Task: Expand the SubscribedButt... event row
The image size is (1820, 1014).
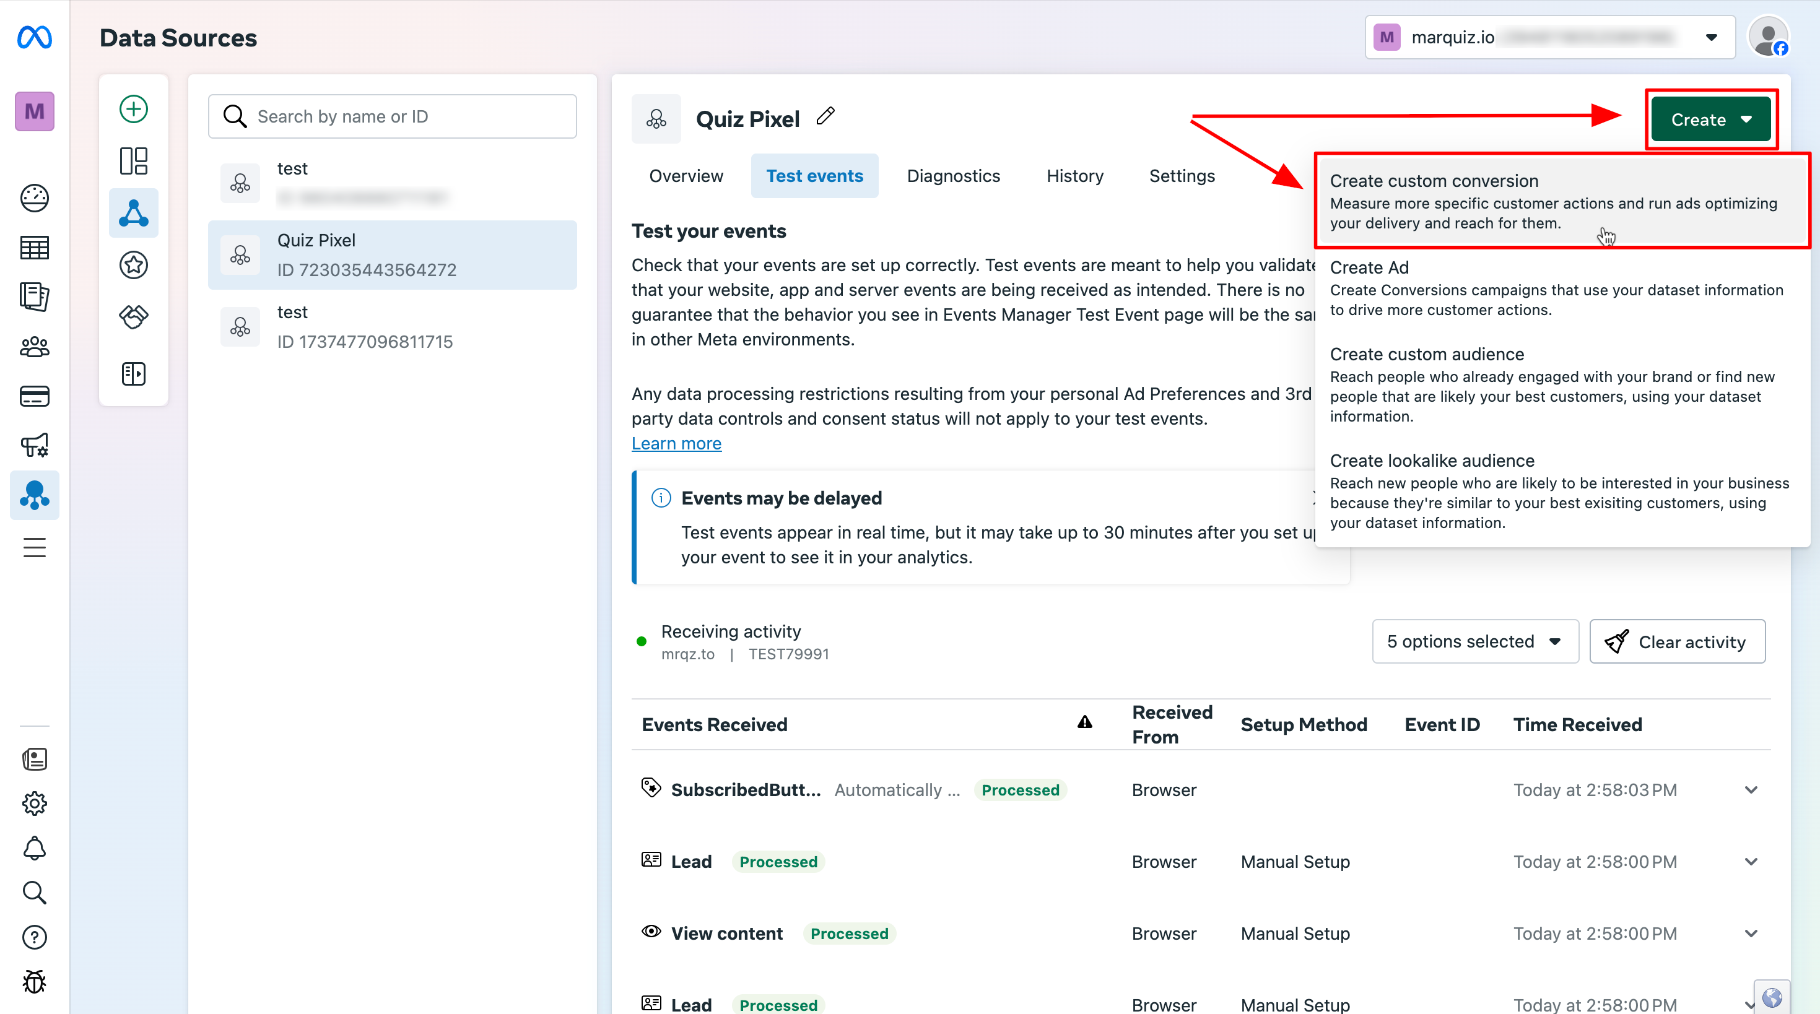Action: click(1751, 789)
